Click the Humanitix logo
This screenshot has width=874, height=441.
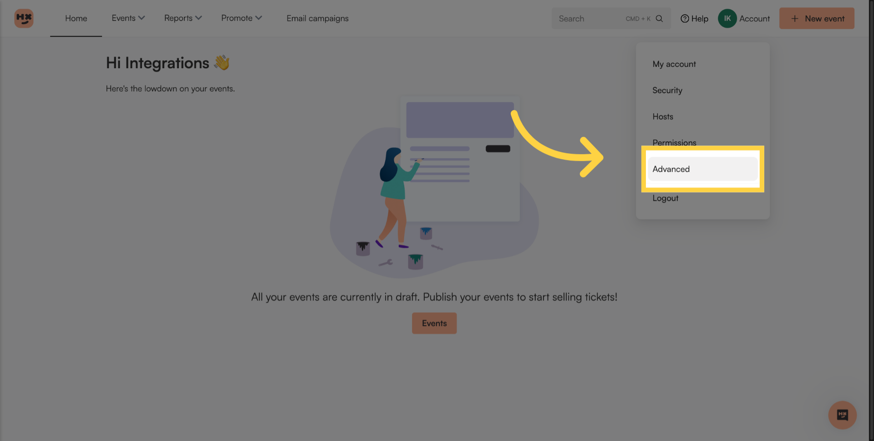click(x=24, y=18)
